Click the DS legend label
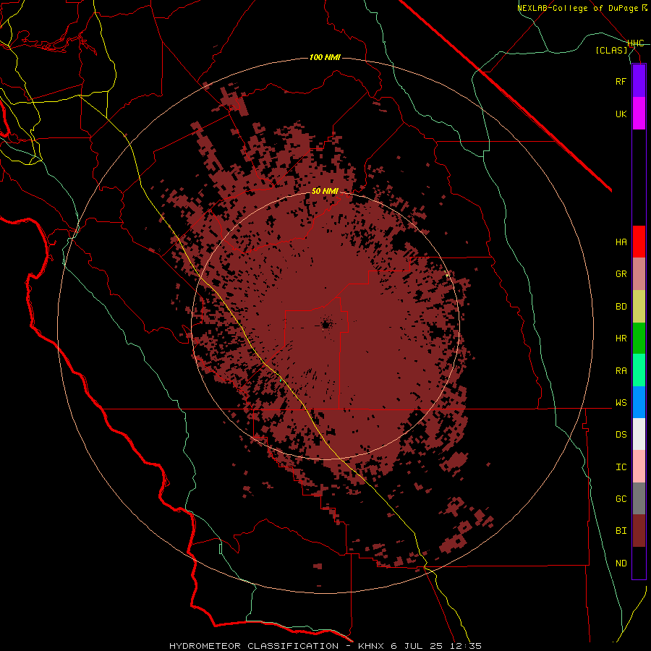Image resolution: width=651 pixels, height=651 pixels. pyautogui.click(x=621, y=435)
